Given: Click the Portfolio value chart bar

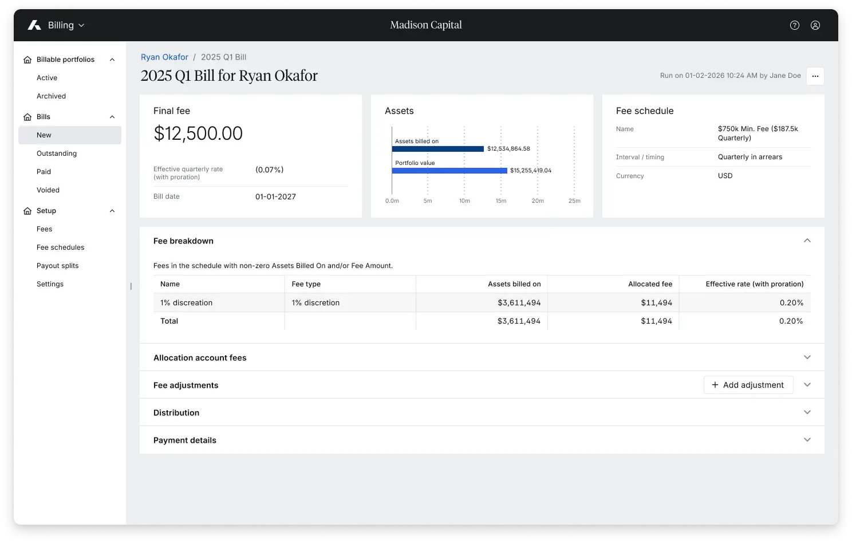Looking at the screenshot, I should coord(449,171).
